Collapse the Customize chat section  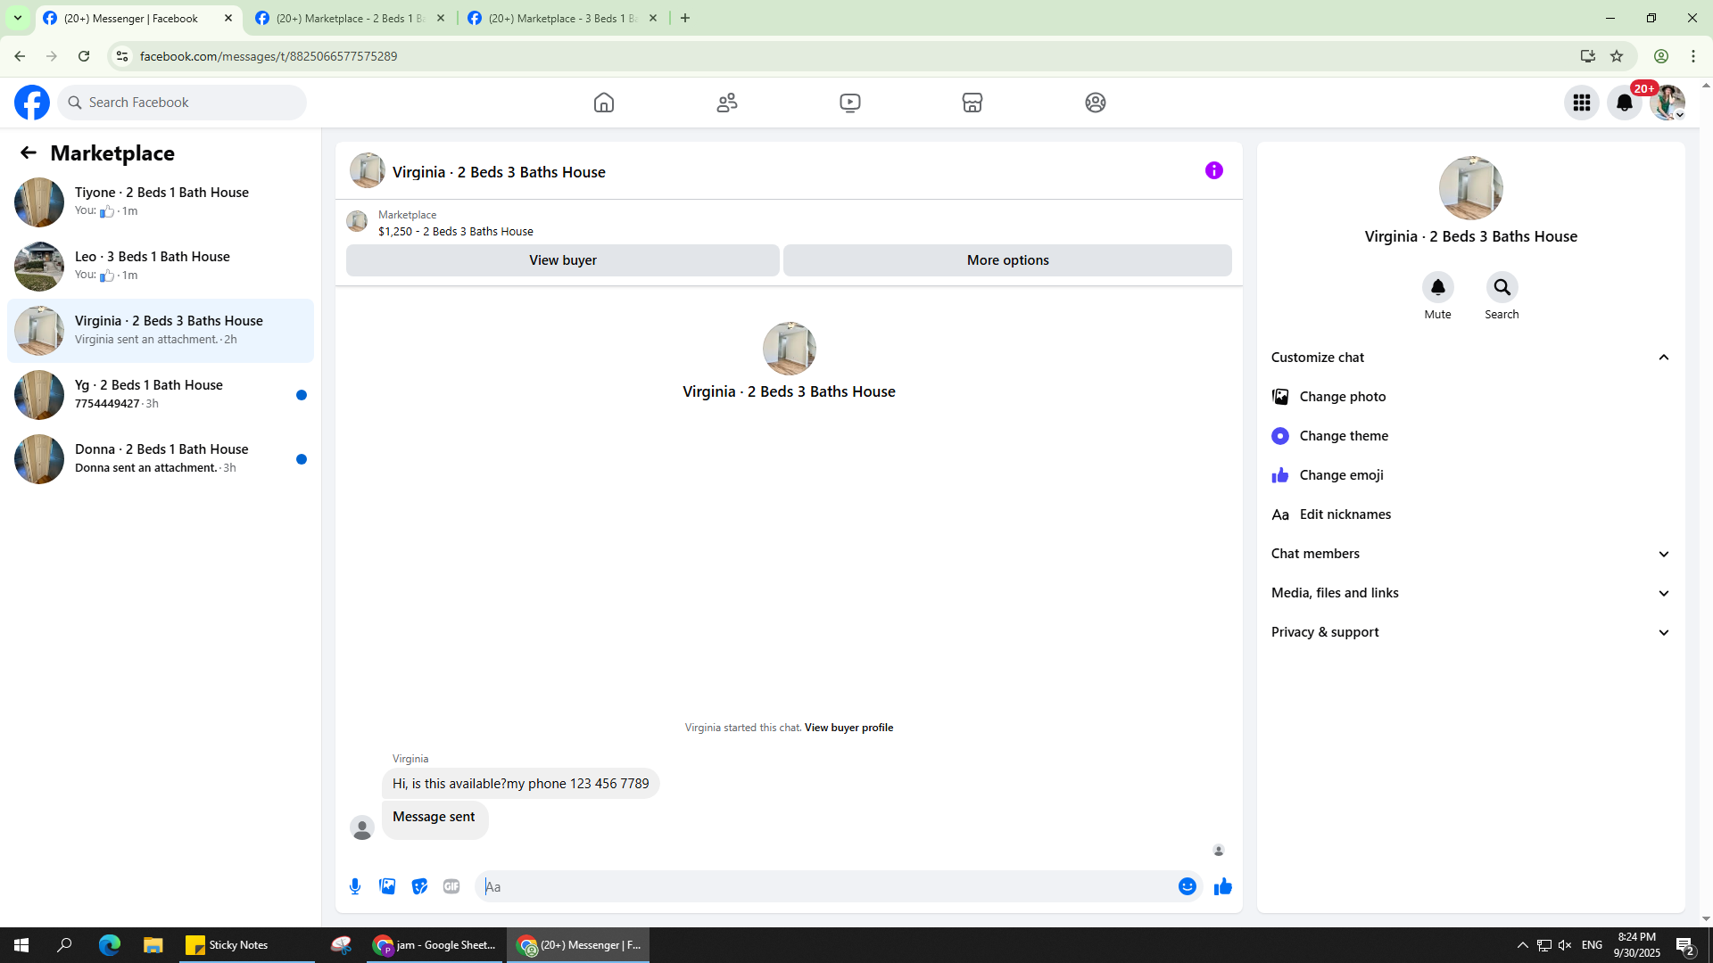(x=1663, y=358)
